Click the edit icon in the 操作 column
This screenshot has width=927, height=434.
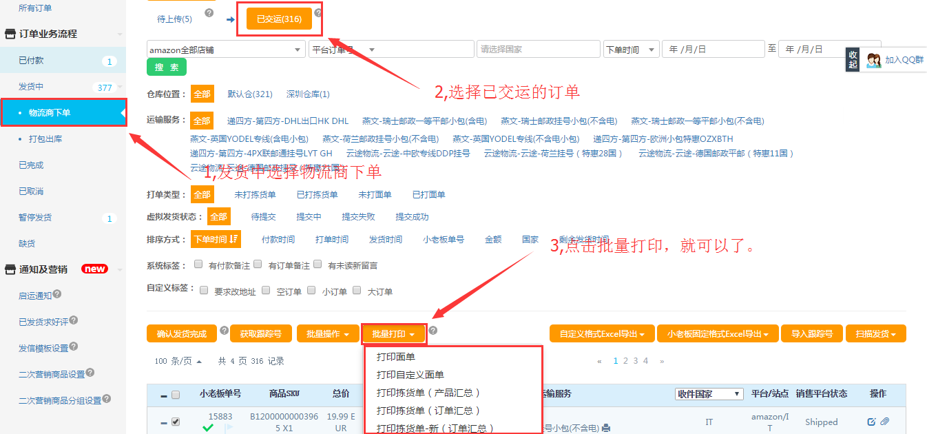tap(871, 422)
